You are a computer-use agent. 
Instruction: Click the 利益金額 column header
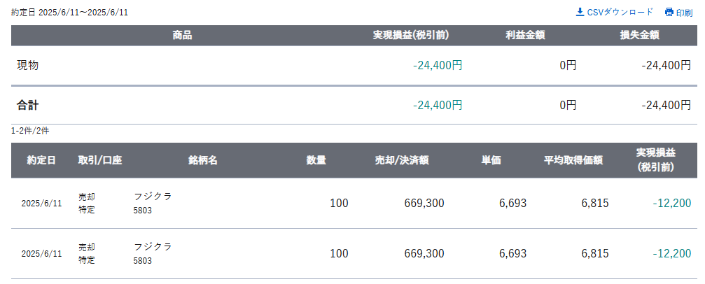(x=525, y=36)
